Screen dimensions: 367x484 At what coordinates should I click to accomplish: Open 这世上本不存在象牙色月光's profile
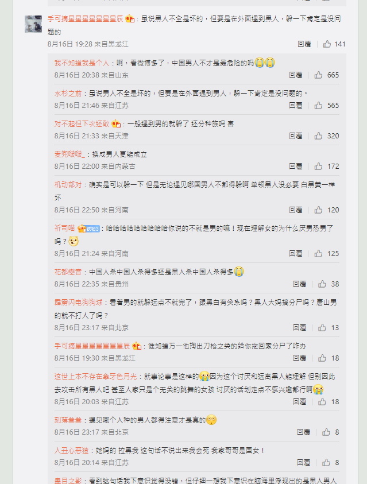point(96,376)
